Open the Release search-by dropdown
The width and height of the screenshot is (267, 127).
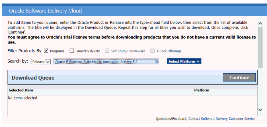(41, 62)
